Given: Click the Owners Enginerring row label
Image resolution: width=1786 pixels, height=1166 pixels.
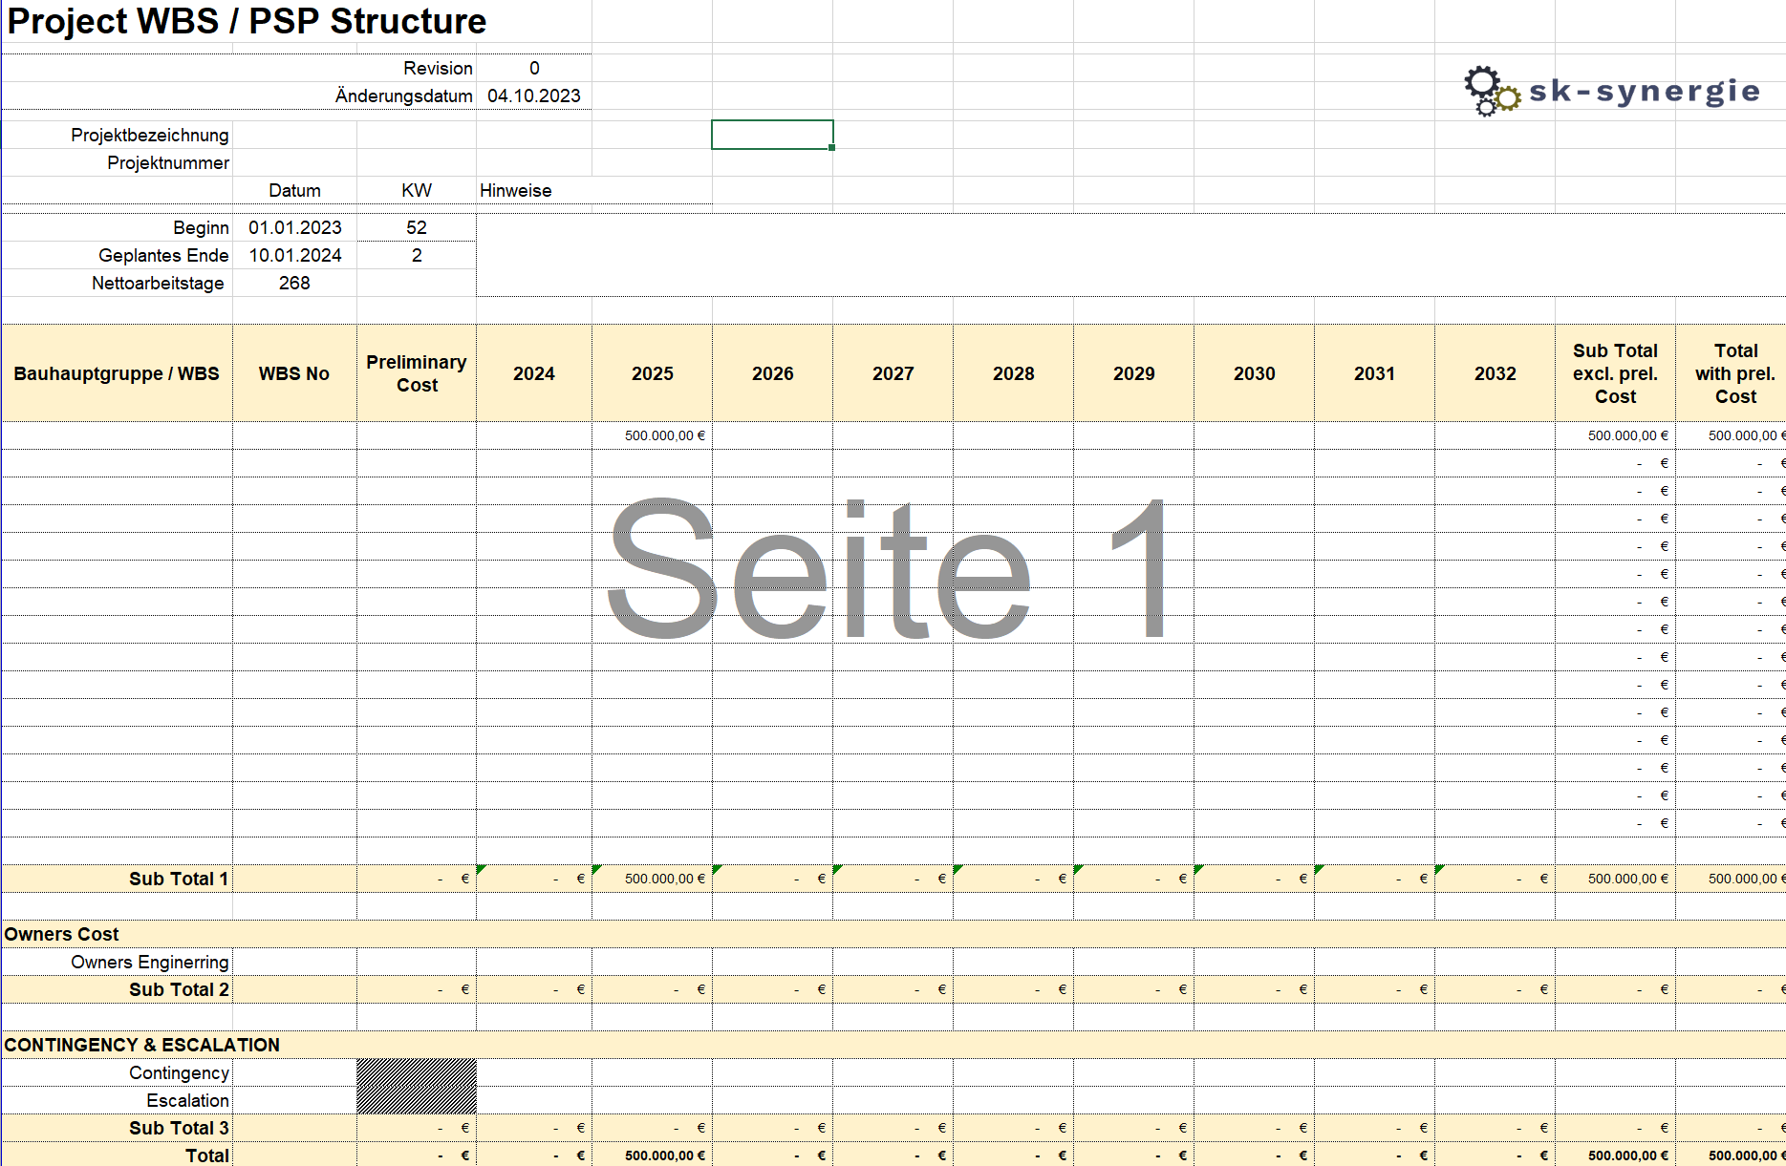Looking at the screenshot, I should point(150,962).
